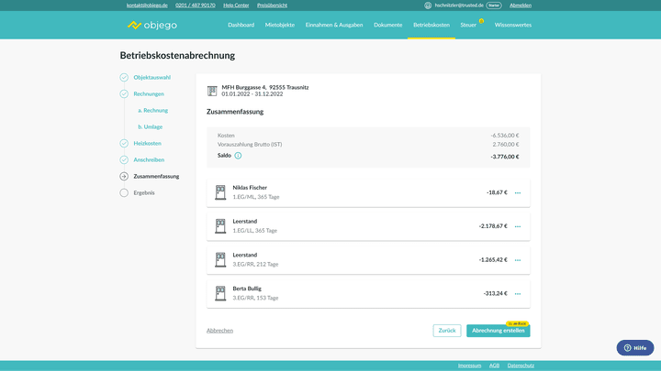The height and width of the screenshot is (371, 661).
Task: Click the Abrechnung erstellen button
Action: coord(499,331)
